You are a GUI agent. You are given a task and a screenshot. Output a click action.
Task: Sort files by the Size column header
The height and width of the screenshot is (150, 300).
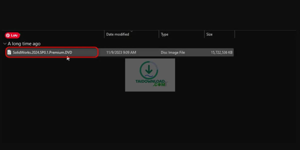tap(209, 34)
